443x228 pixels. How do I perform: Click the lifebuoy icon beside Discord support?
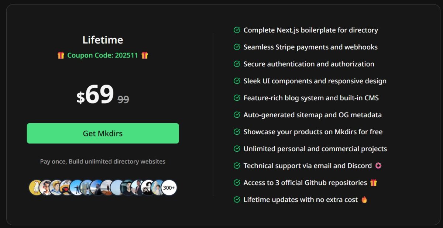point(378,166)
